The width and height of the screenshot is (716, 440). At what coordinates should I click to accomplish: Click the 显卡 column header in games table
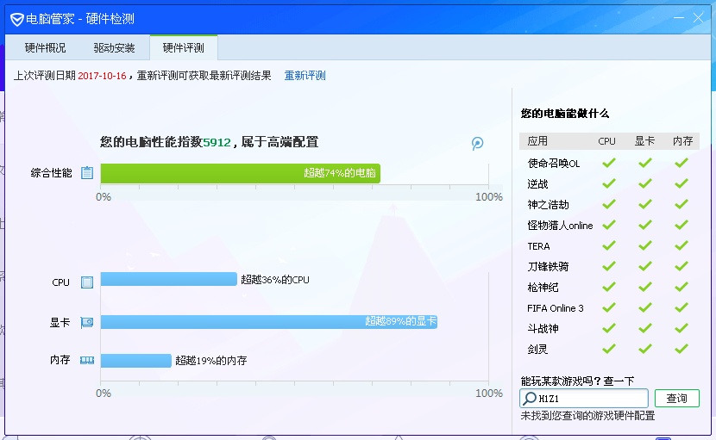tap(644, 141)
